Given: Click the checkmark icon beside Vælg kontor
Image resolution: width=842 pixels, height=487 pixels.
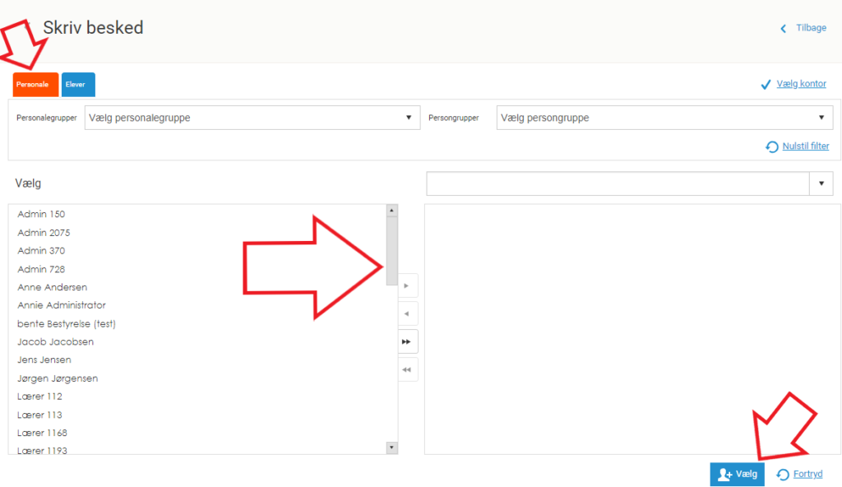Looking at the screenshot, I should tap(766, 85).
